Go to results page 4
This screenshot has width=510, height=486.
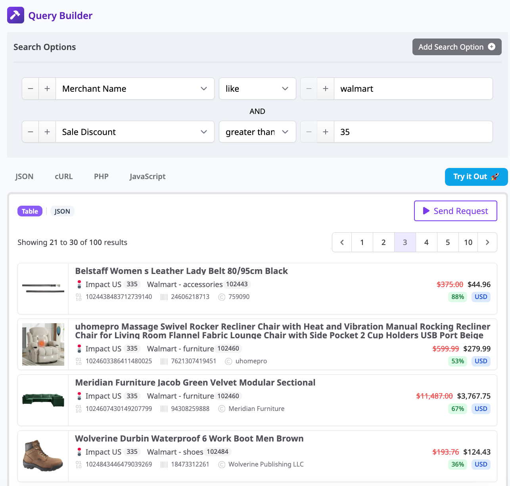tap(426, 242)
